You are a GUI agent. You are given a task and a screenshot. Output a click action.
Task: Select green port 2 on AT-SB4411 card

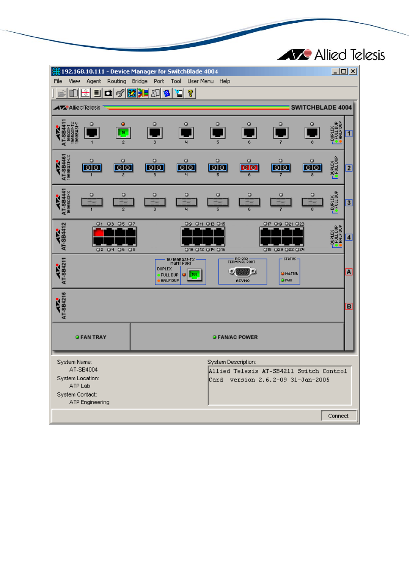(123, 133)
